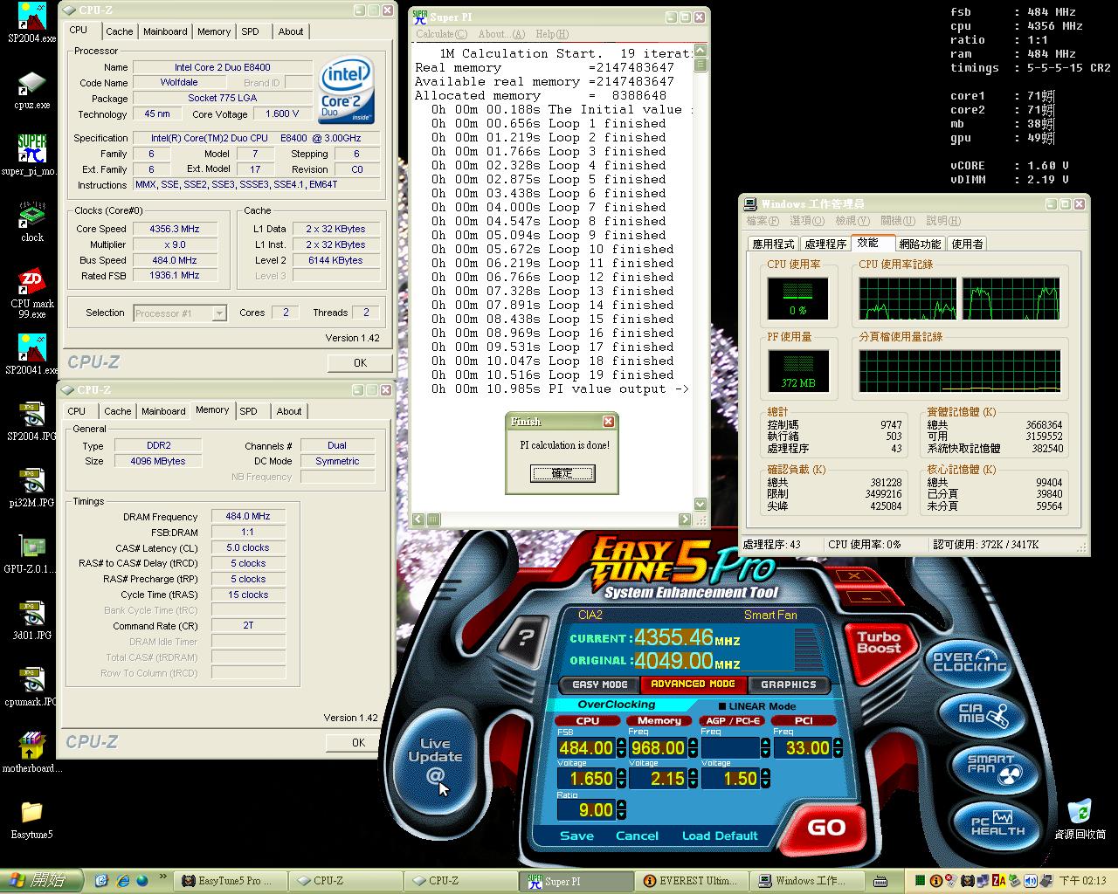Open the Calculate menu in Super PI
The width and height of the screenshot is (1118, 894).
(441, 34)
